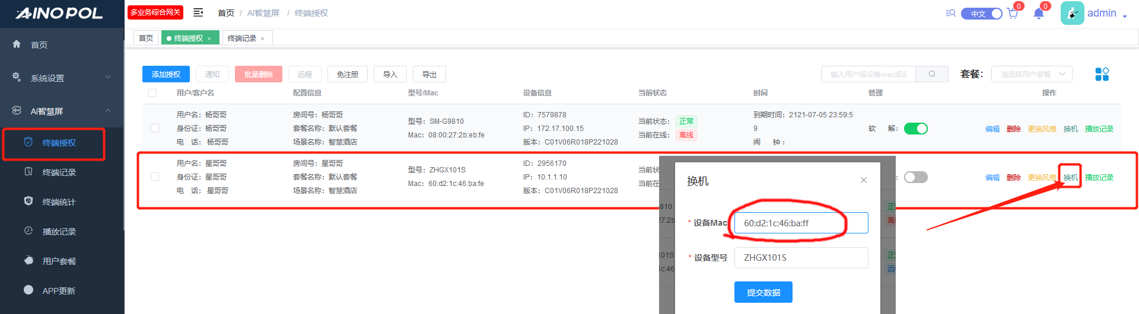
Task: Open 终端统计 in the sidebar
Action: click(x=59, y=202)
